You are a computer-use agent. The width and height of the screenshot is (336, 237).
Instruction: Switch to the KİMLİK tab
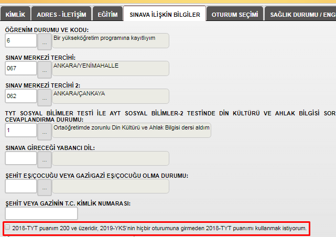coord(15,15)
